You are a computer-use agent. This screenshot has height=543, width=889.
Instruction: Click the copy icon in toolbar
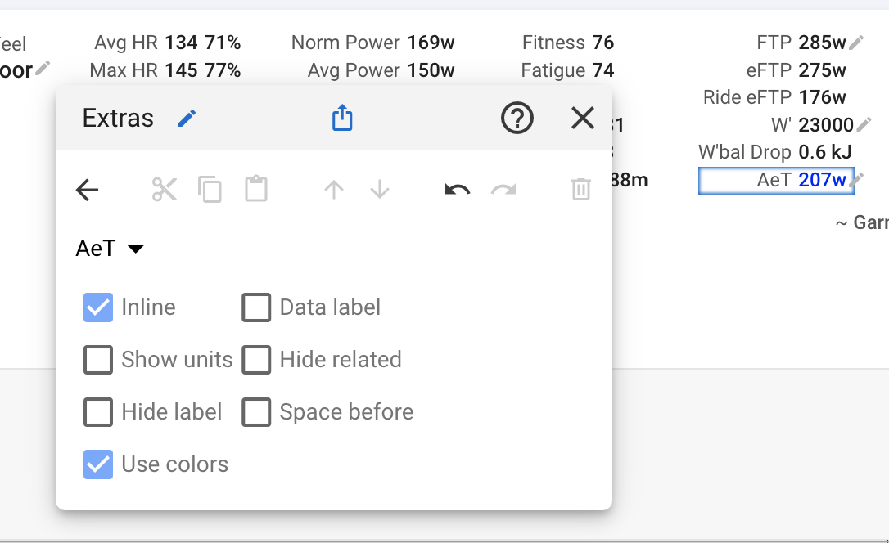click(210, 191)
